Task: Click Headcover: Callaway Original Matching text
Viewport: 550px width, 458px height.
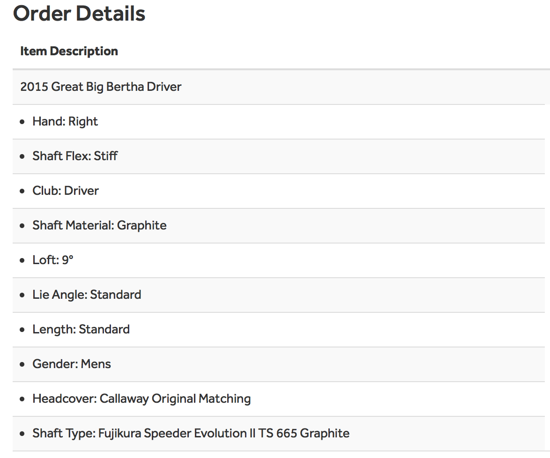Action: point(141,399)
